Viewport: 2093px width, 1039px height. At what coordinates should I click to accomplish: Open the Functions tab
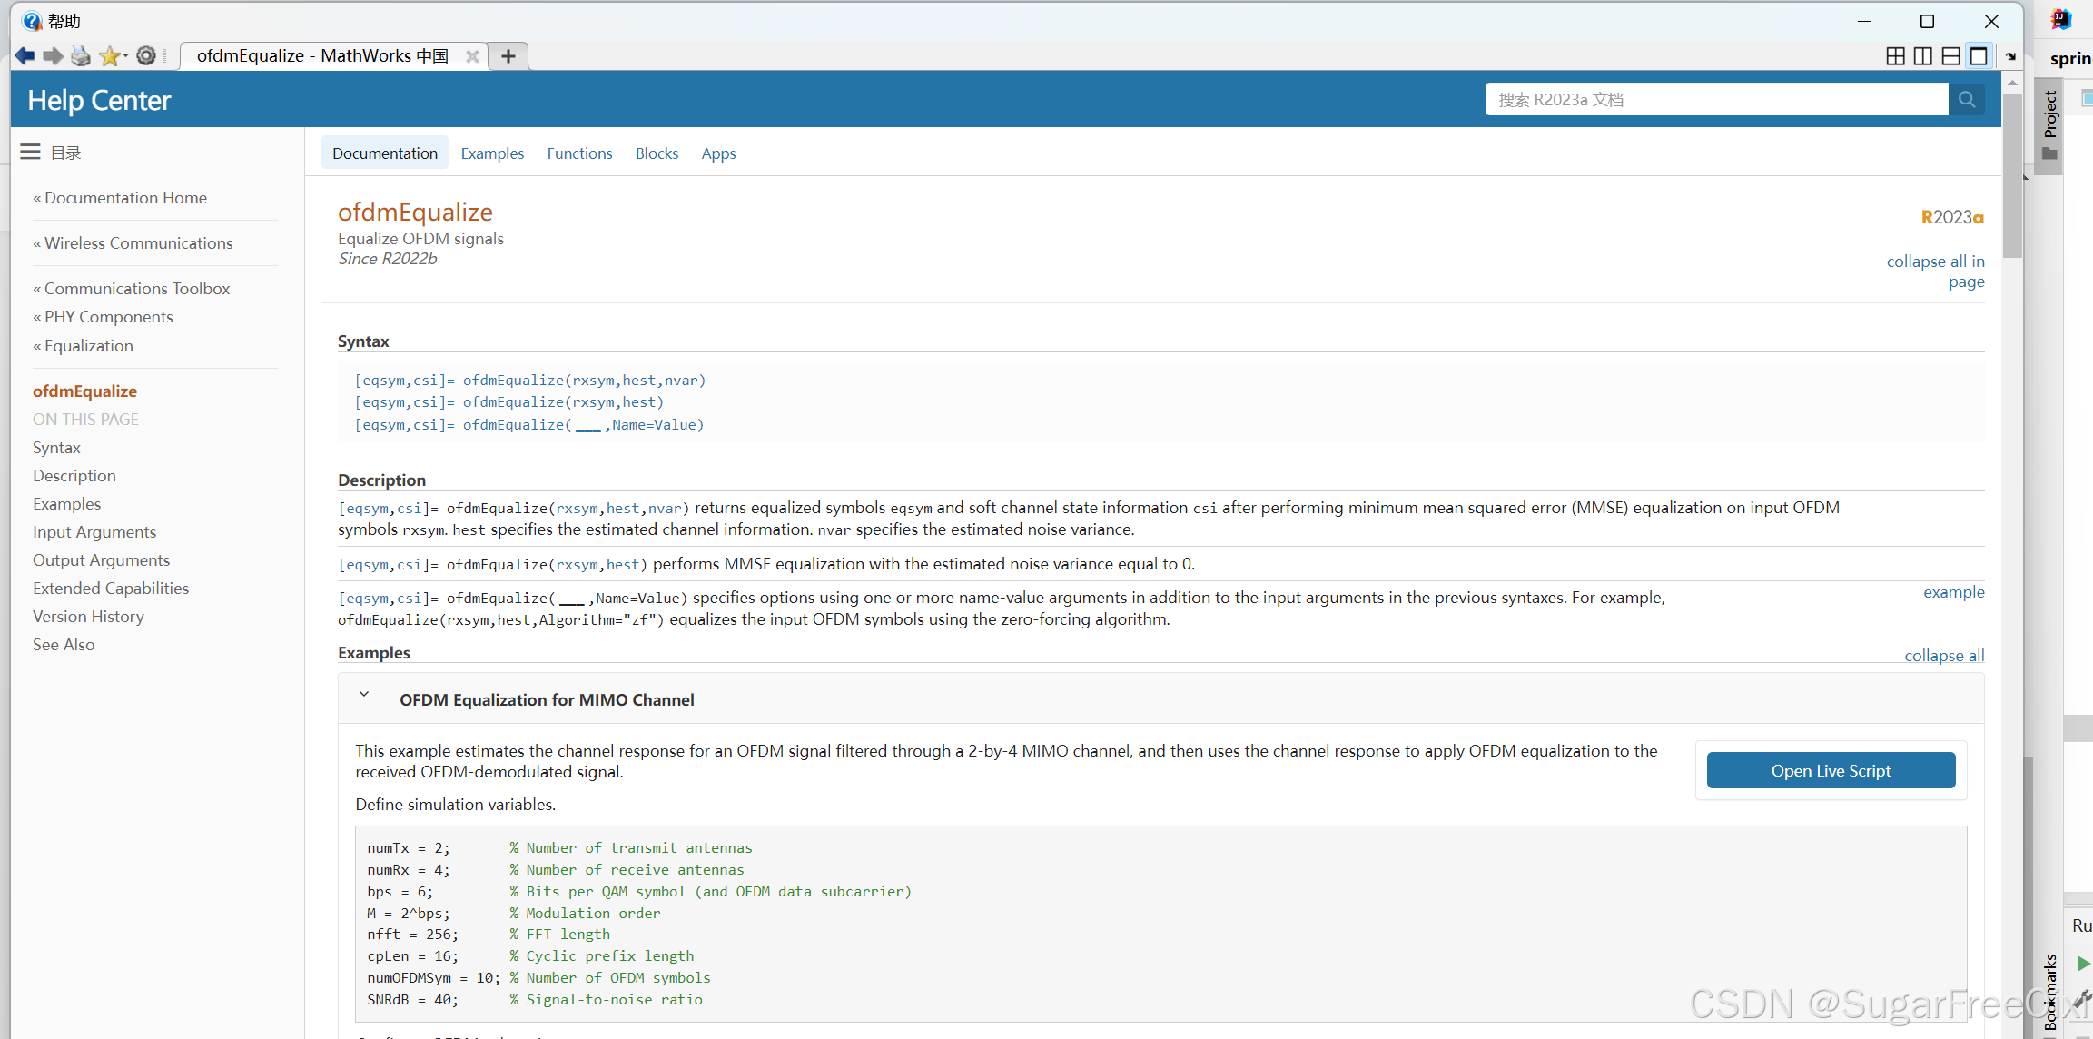click(579, 153)
